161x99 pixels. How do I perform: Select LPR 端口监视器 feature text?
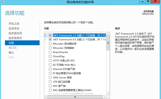(x=61, y=82)
